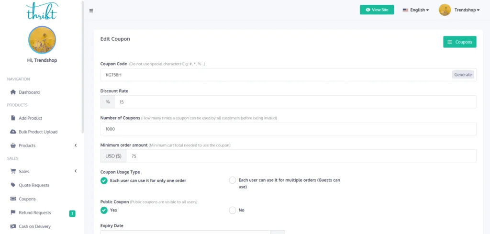The height and width of the screenshot is (234, 490).
Task: Select 'Each user can use it for multiple orders'
Action: coord(233,180)
